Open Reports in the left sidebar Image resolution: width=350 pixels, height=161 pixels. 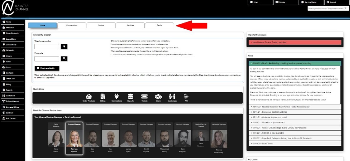(x=12, y=90)
